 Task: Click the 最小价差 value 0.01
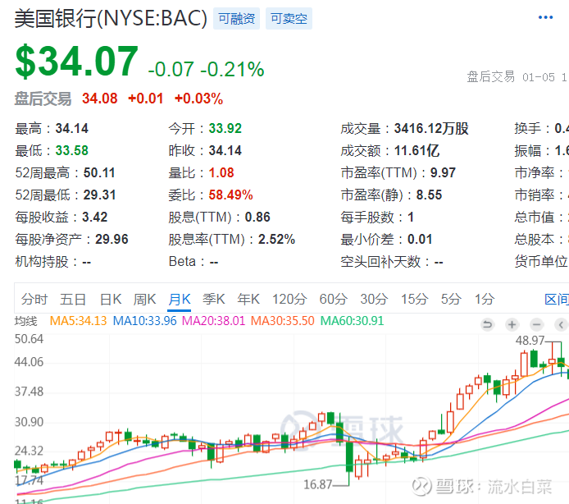pyautogui.click(x=420, y=239)
